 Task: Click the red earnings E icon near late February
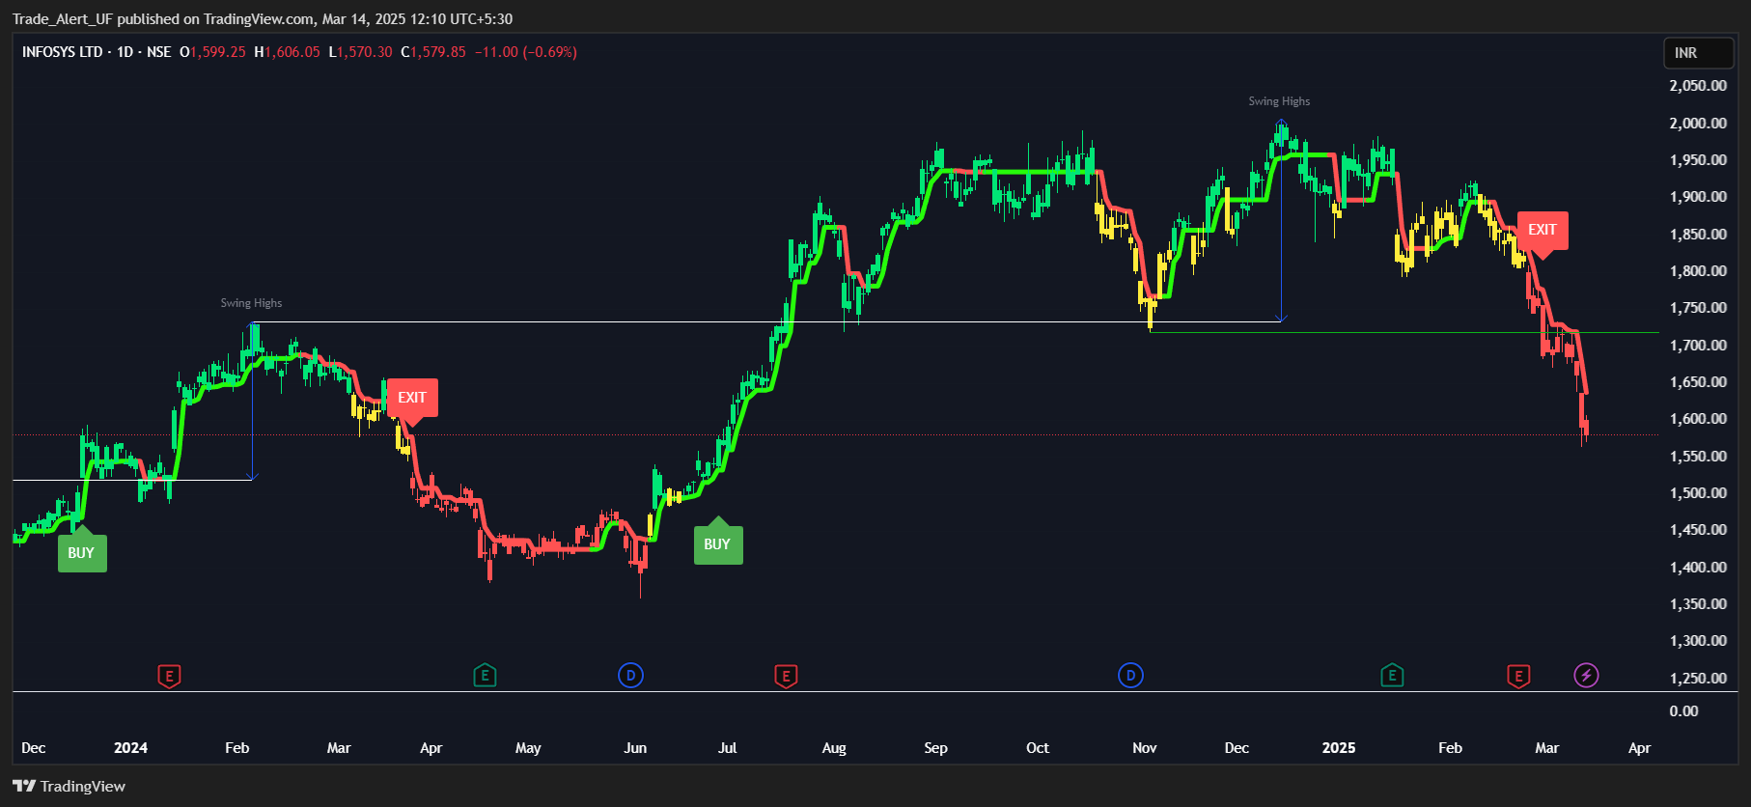pyautogui.click(x=1518, y=676)
